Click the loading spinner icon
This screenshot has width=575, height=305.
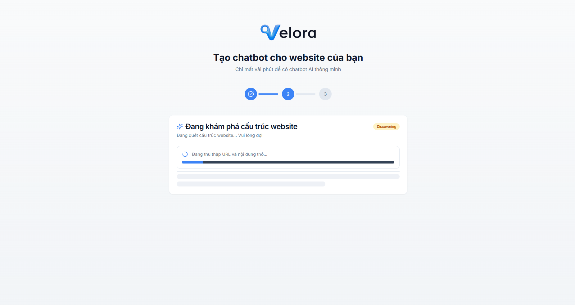point(185,154)
